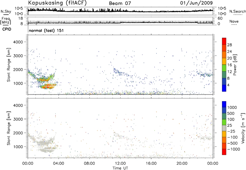Click the '500' value on Velocity colorbar
Screen dimensions: 246x170
tap(231, 114)
